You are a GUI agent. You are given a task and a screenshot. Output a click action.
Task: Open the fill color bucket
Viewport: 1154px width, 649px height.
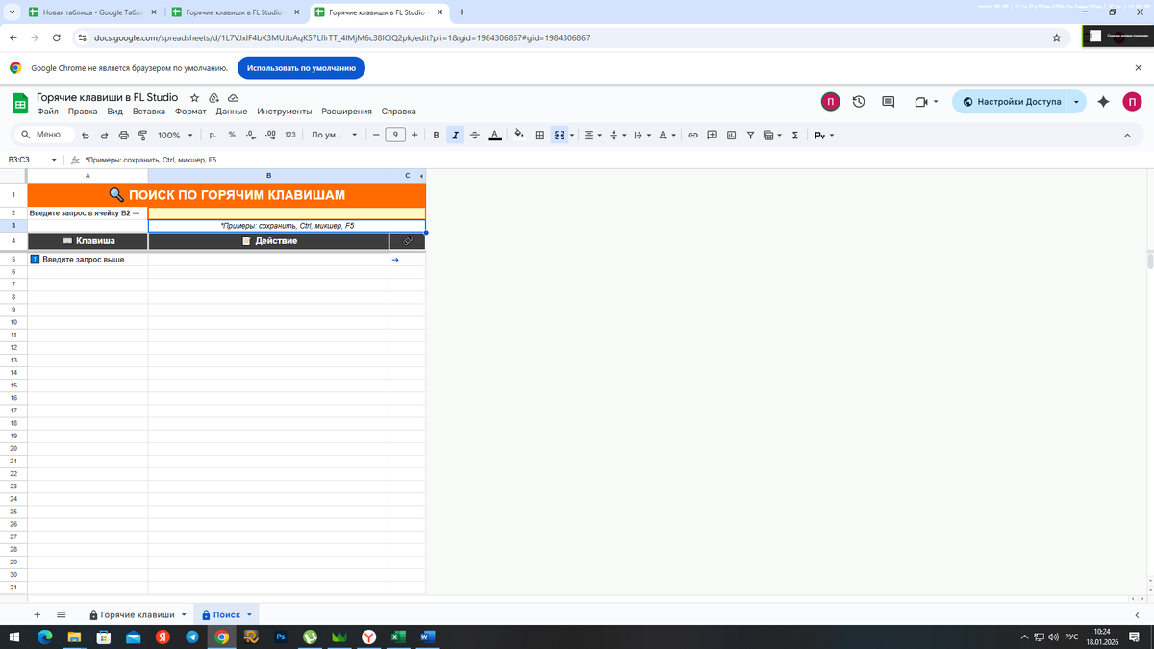tap(520, 135)
